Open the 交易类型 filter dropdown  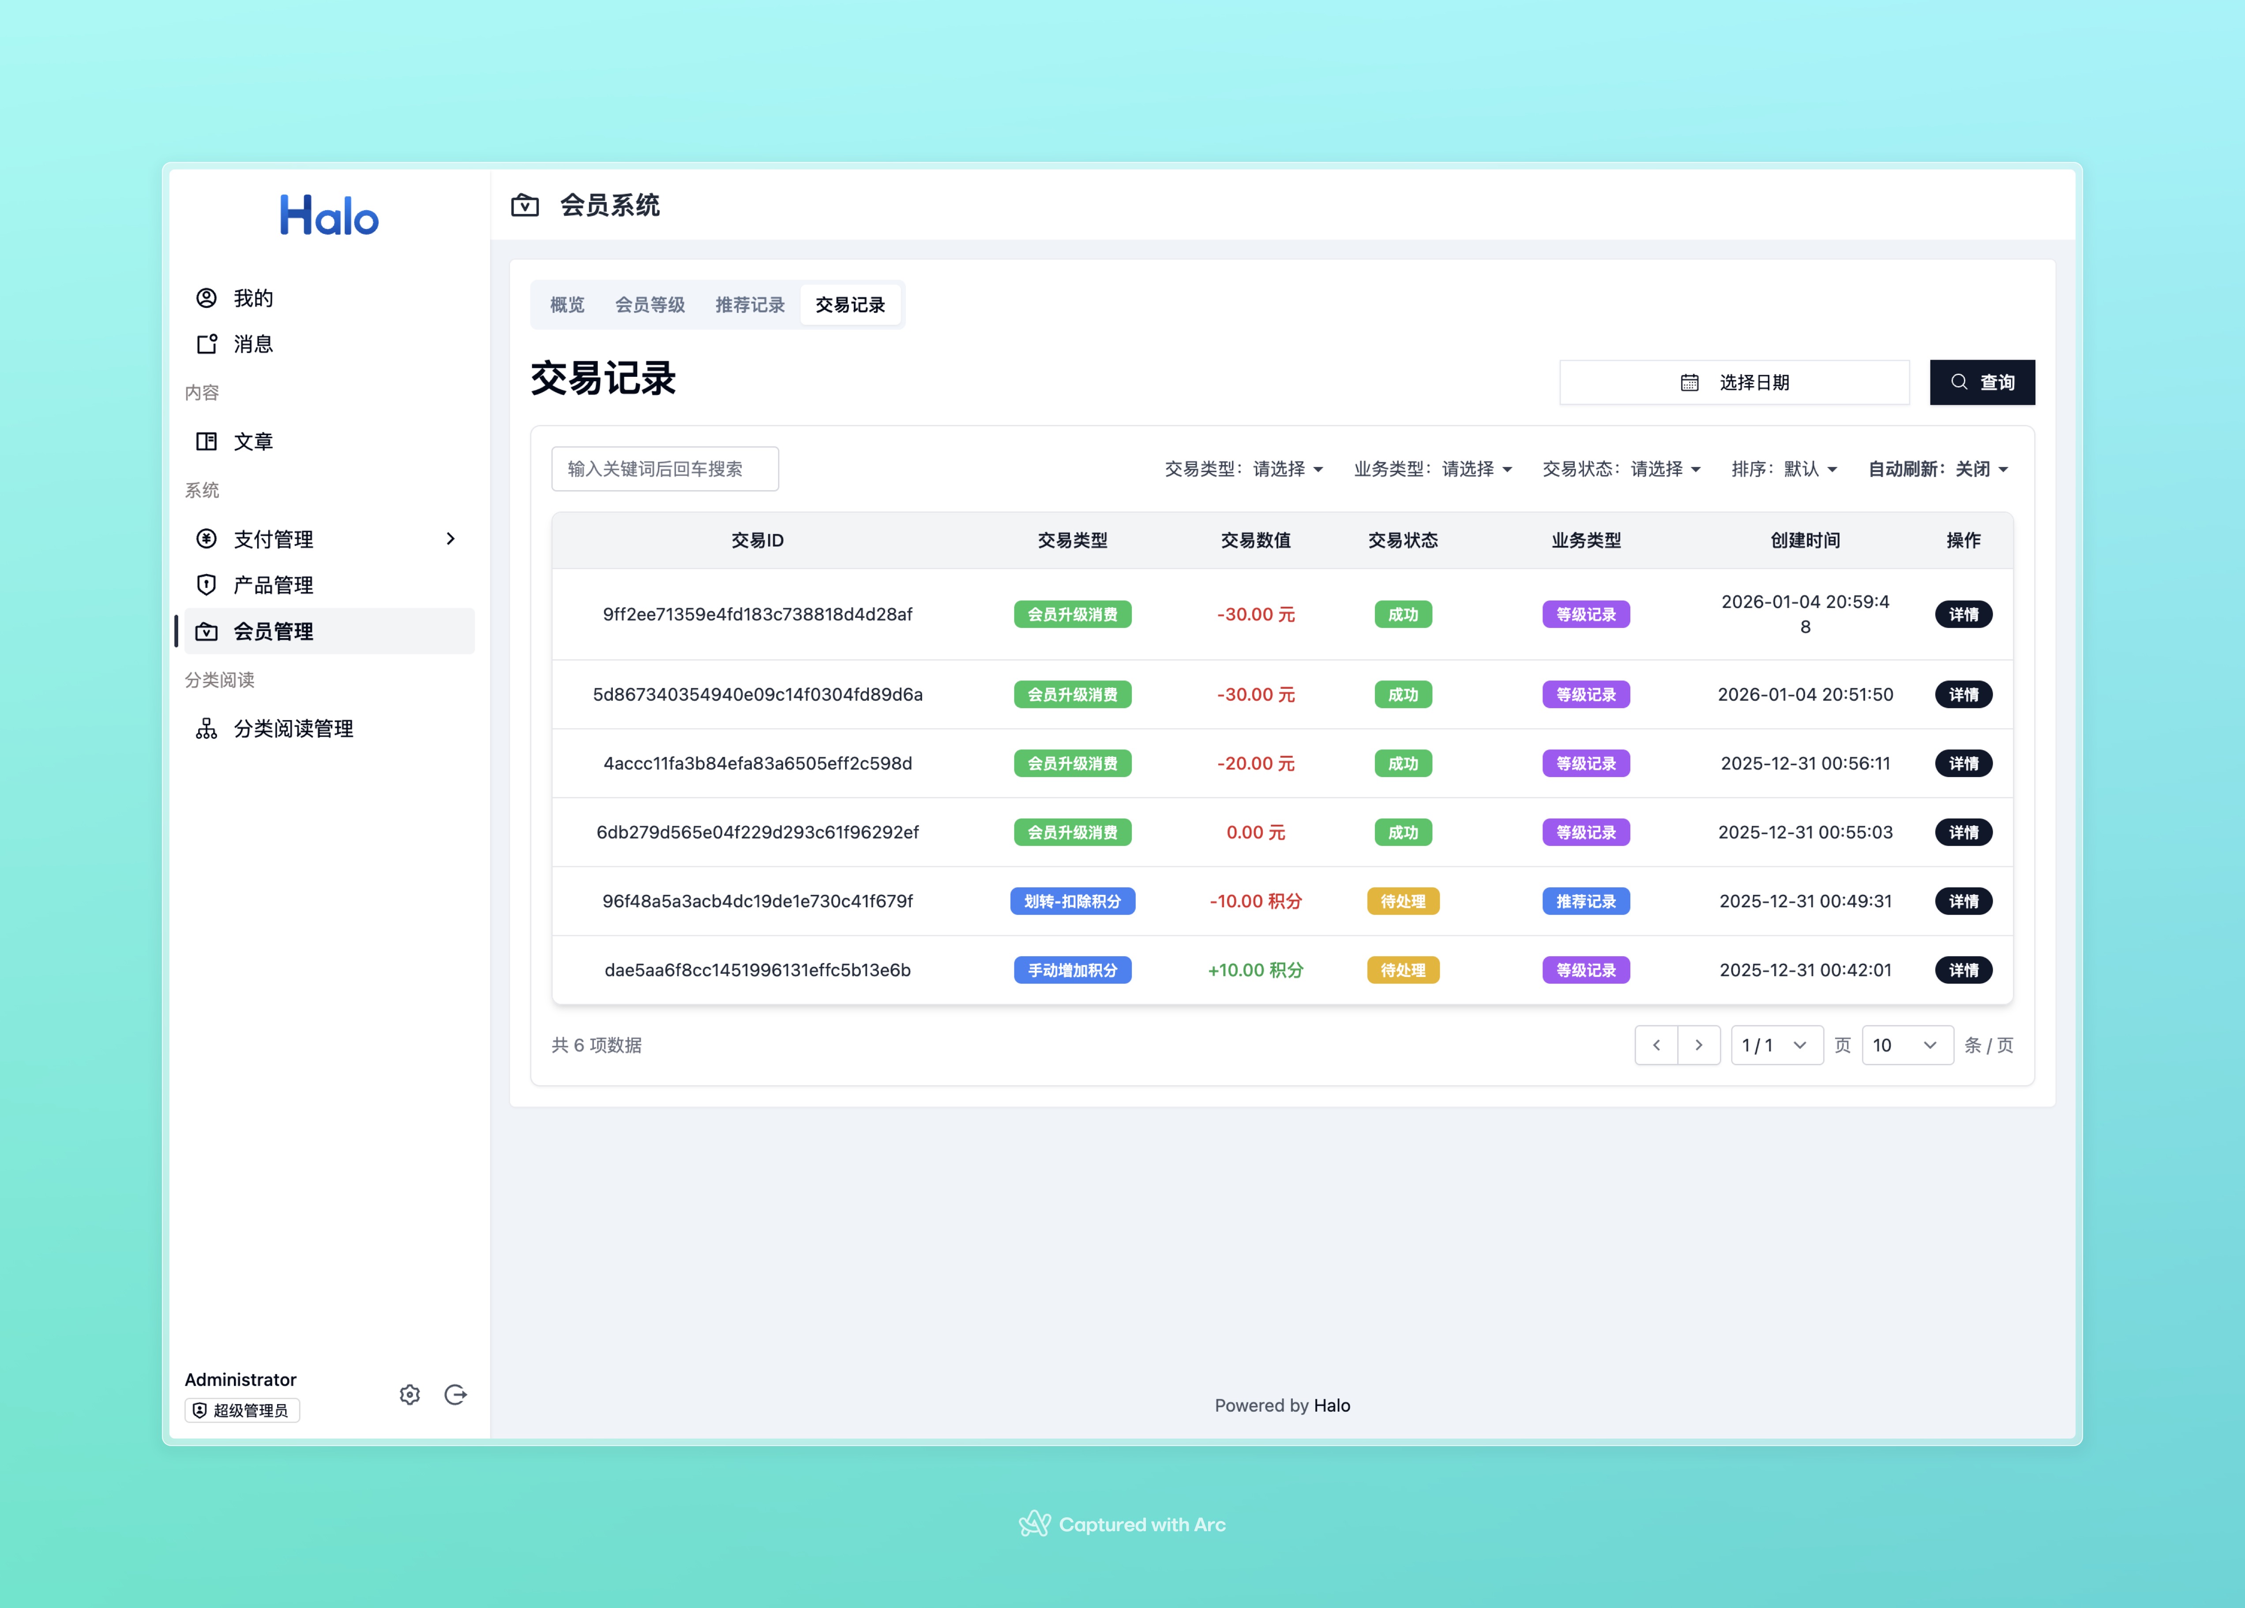click(1243, 468)
